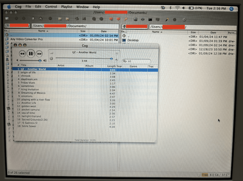Viewport: 243px width, 181px height.
Task: Sort Cog playlist by the Title column
Action: pyautogui.click(x=39, y=65)
